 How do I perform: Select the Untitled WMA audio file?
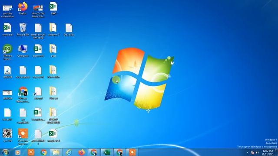7,72
